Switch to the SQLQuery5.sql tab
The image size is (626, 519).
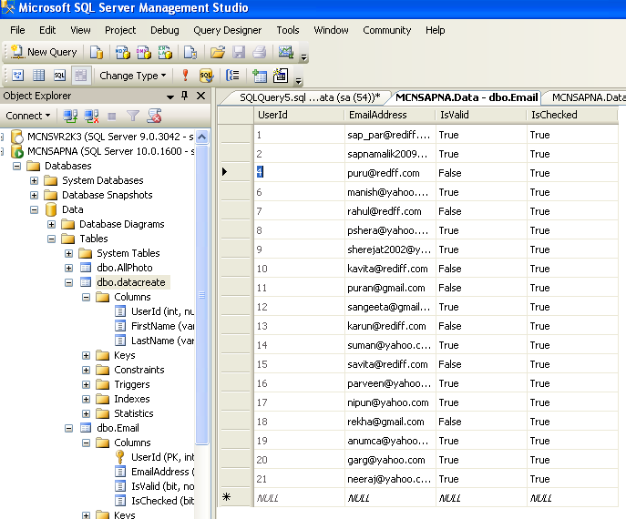click(x=310, y=97)
